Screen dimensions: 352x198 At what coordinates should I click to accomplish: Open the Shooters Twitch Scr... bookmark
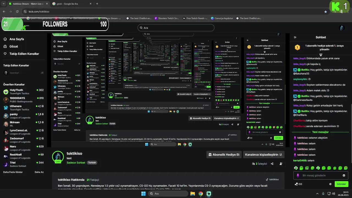pos(167,18)
